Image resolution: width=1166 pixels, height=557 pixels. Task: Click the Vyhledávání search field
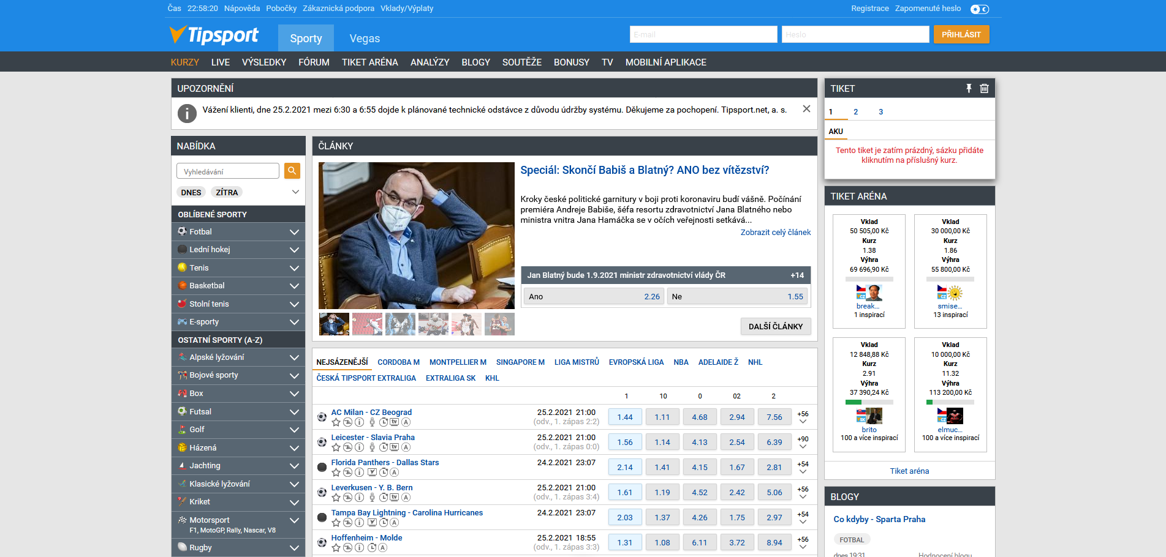click(x=228, y=171)
